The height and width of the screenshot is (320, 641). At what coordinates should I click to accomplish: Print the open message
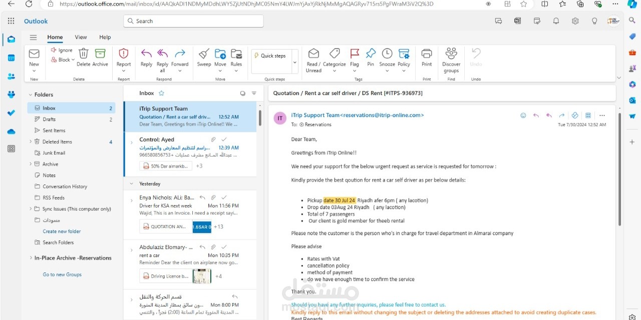[x=426, y=60]
